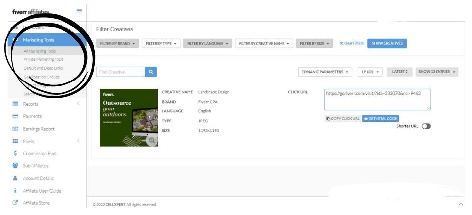Click the blue magnifier search button
472x215 pixels.
[x=151, y=72]
